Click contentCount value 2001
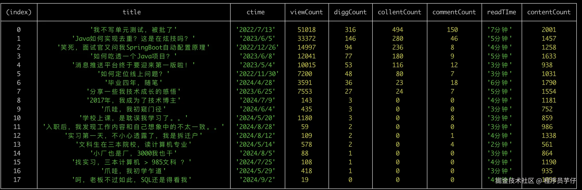 (549, 30)
